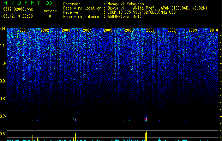This screenshot has width=222, height=141.
Task: Click the 1.0 kHz axis tick label
Action: tap(3, 63)
